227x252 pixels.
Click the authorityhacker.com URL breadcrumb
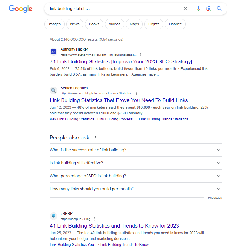pyautogui.click(x=98, y=55)
